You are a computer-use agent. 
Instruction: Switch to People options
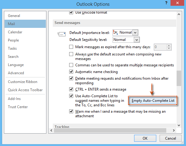pyautogui.click(x=25, y=40)
